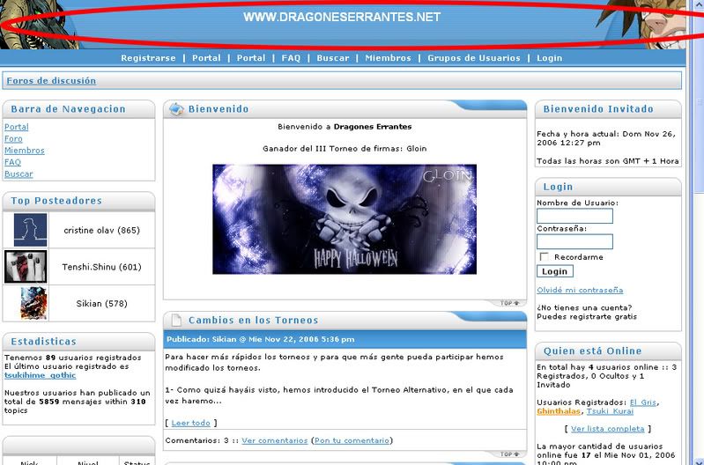Click the TOP arrow under the Bienvenido panel
Screen dimensions: 704x465
point(509,304)
